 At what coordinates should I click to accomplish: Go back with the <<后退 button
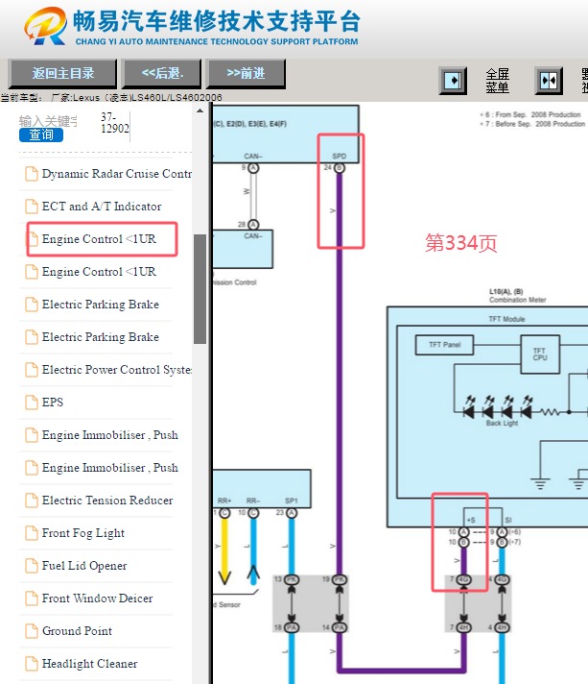(162, 73)
